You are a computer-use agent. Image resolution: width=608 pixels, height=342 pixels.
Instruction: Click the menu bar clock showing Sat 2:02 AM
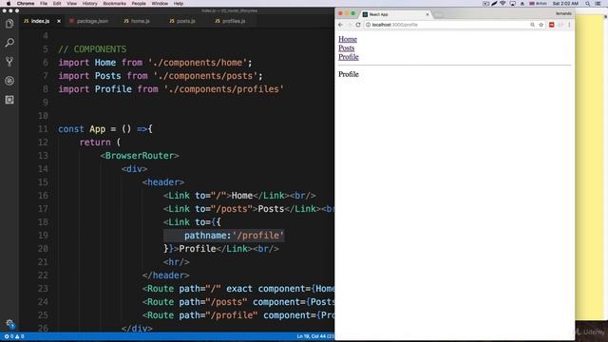coord(565,4)
